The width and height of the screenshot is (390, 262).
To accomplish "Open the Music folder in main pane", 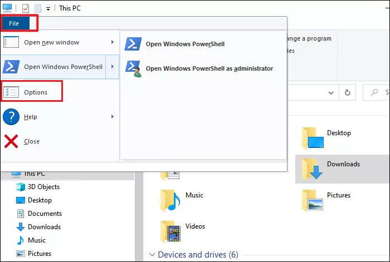I will click(x=182, y=200).
